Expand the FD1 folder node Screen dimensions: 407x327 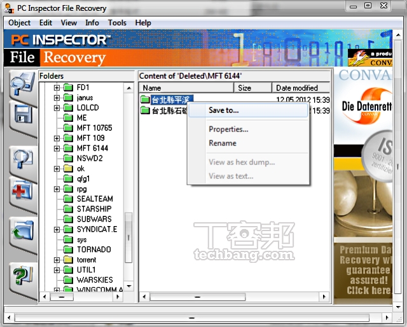57,87
